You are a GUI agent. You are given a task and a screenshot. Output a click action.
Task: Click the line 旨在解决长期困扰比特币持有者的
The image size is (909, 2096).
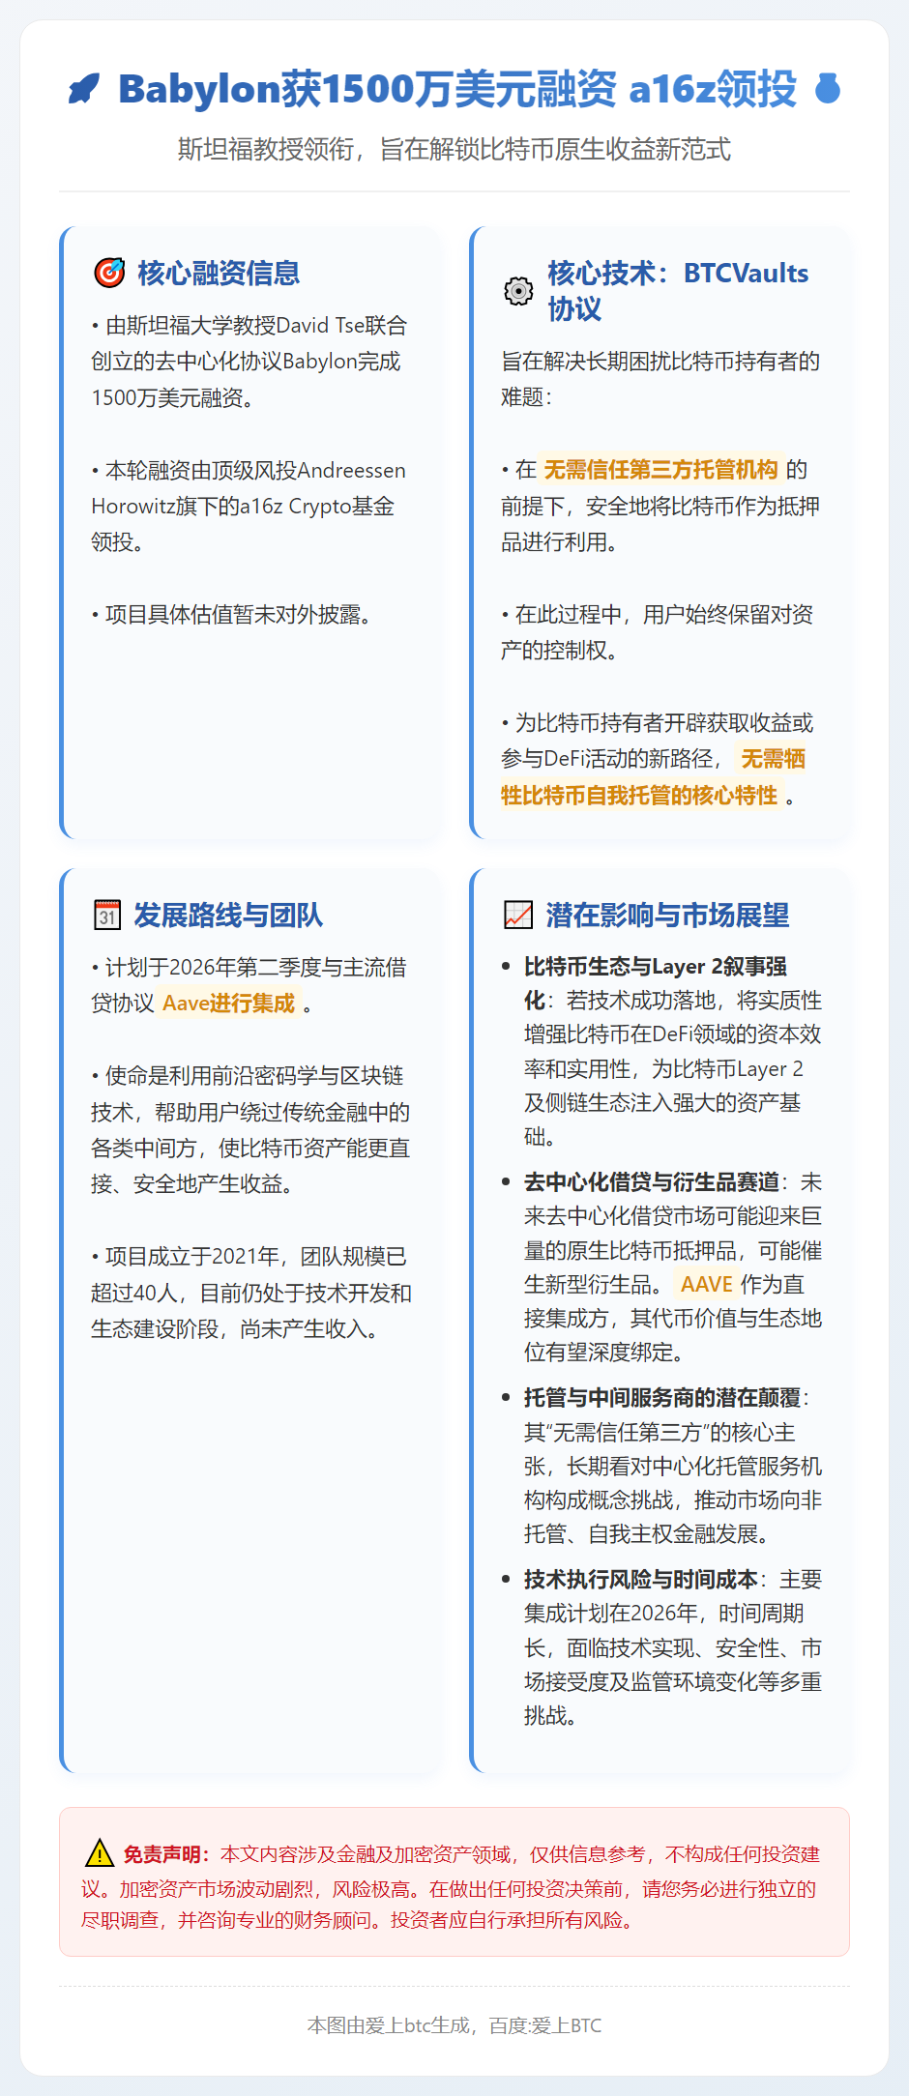660,362
